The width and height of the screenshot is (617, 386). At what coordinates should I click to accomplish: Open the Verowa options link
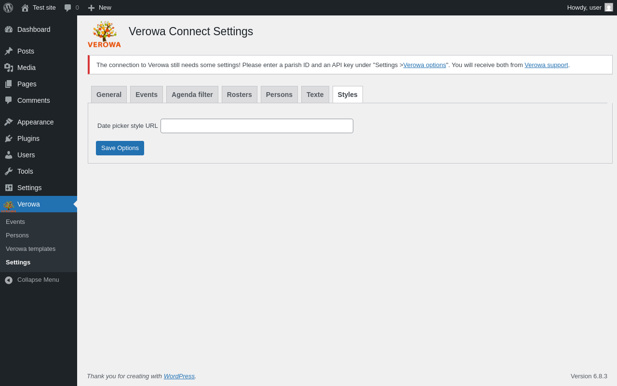425,65
